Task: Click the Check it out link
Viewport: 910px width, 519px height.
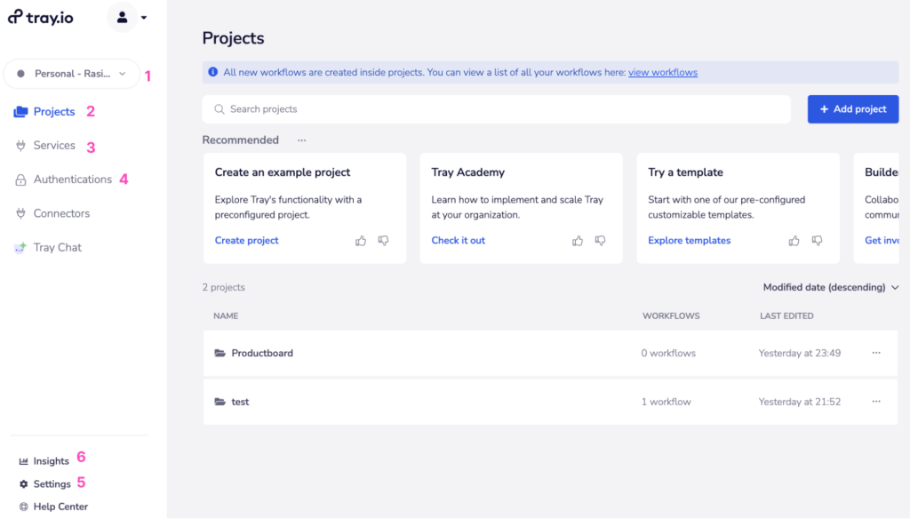Action: (458, 240)
